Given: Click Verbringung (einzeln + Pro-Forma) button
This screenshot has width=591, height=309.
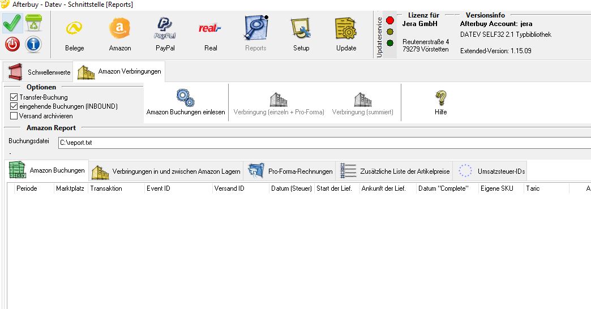Looking at the screenshot, I should (279, 104).
